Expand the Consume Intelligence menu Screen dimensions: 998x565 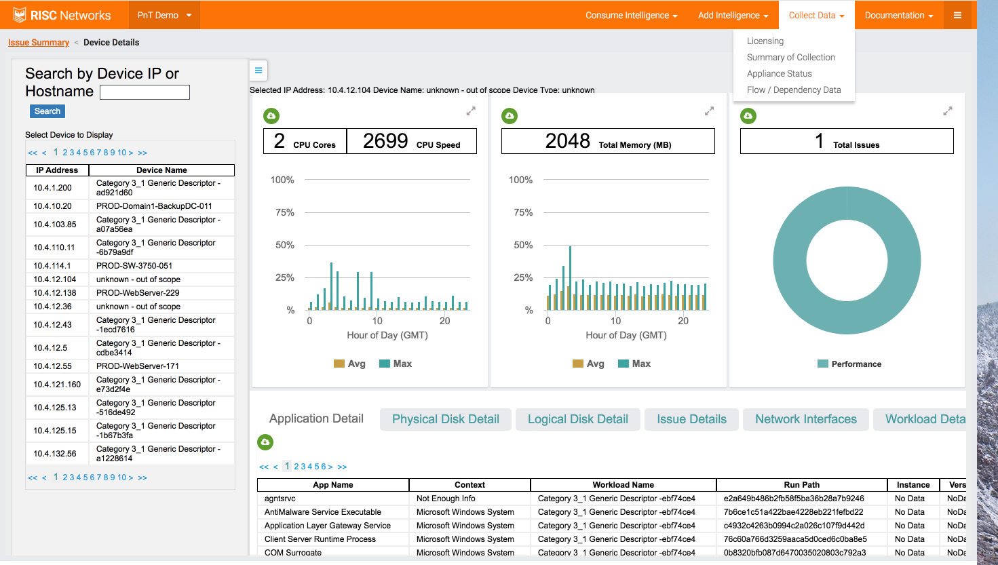[631, 15]
